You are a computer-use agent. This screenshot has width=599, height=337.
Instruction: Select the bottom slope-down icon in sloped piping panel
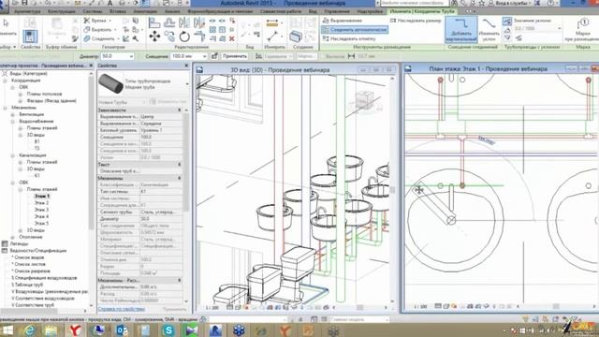(507, 38)
